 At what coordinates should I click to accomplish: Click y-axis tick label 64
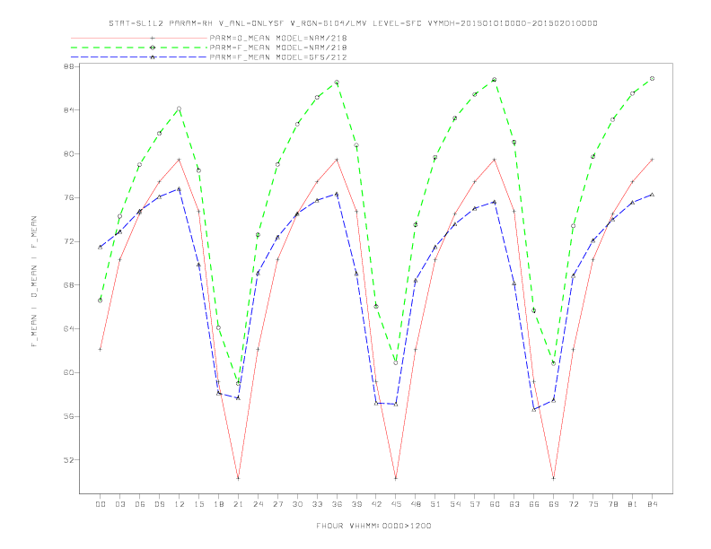click(68, 329)
